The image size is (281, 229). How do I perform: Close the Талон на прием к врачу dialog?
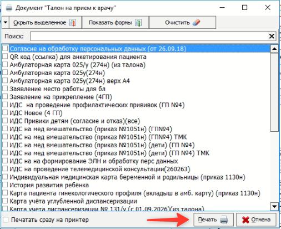point(268,8)
